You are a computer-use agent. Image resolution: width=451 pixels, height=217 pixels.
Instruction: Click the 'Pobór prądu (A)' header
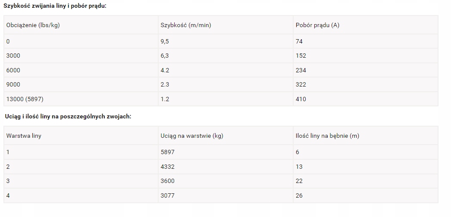pyautogui.click(x=317, y=25)
